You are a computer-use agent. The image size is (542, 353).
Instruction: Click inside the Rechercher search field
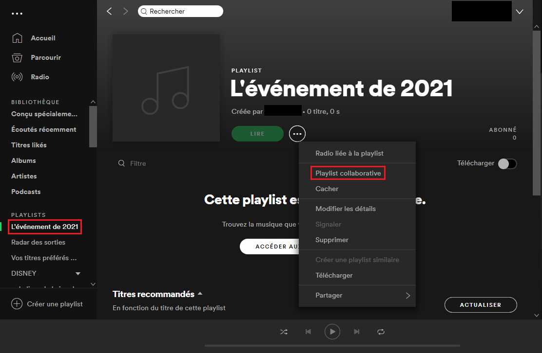tap(180, 11)
